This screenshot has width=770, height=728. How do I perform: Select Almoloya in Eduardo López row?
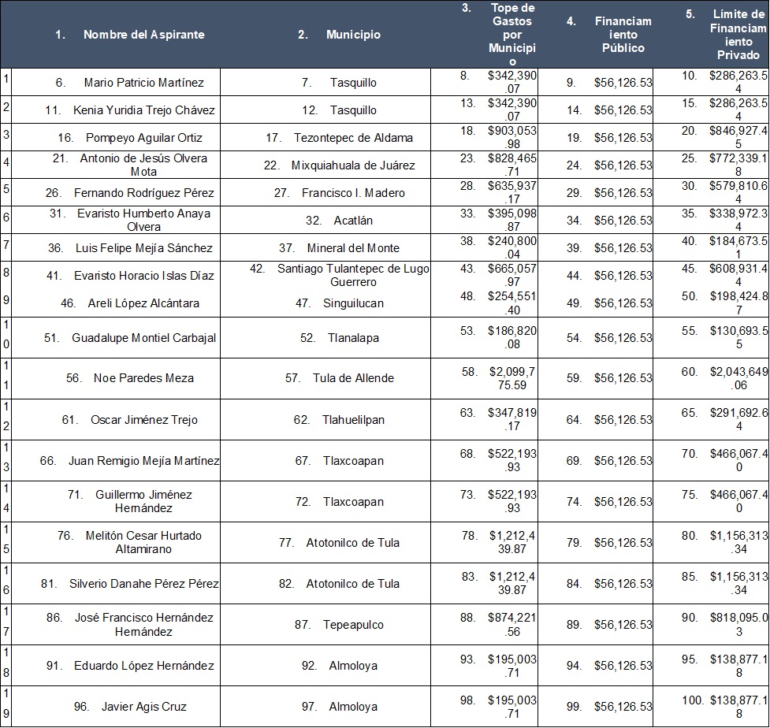[x=353, y=666]
